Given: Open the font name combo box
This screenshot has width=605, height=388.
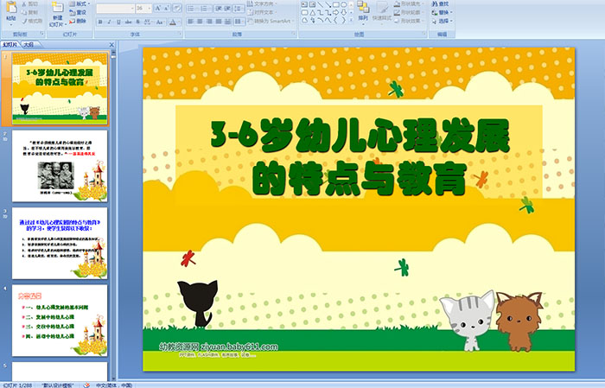Looking at the screenshot, I should coord(115,8).
